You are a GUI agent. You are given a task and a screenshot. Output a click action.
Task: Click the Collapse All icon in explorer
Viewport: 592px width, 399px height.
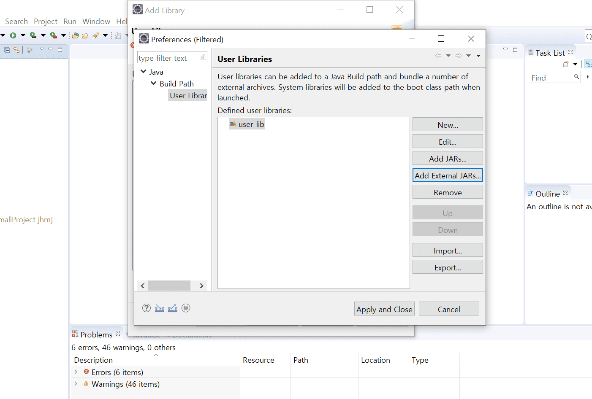(x=7, y=50)
